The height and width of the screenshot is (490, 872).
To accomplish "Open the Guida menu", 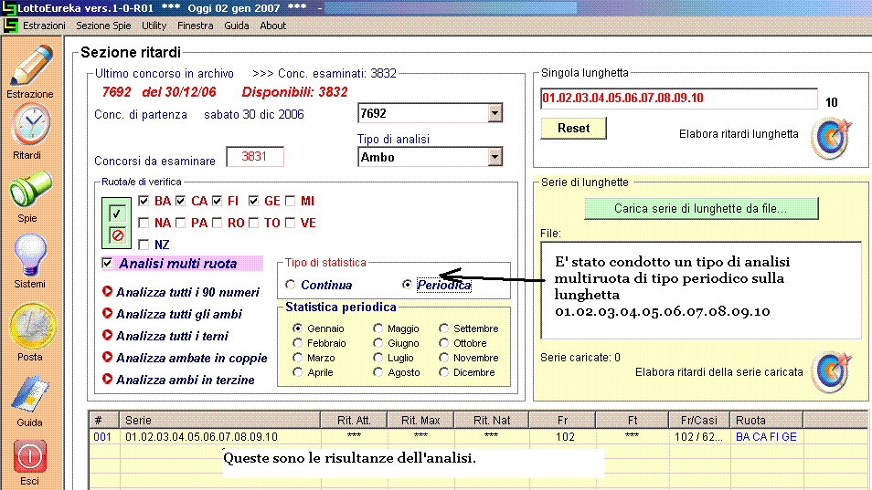I will tap(237, 26).
